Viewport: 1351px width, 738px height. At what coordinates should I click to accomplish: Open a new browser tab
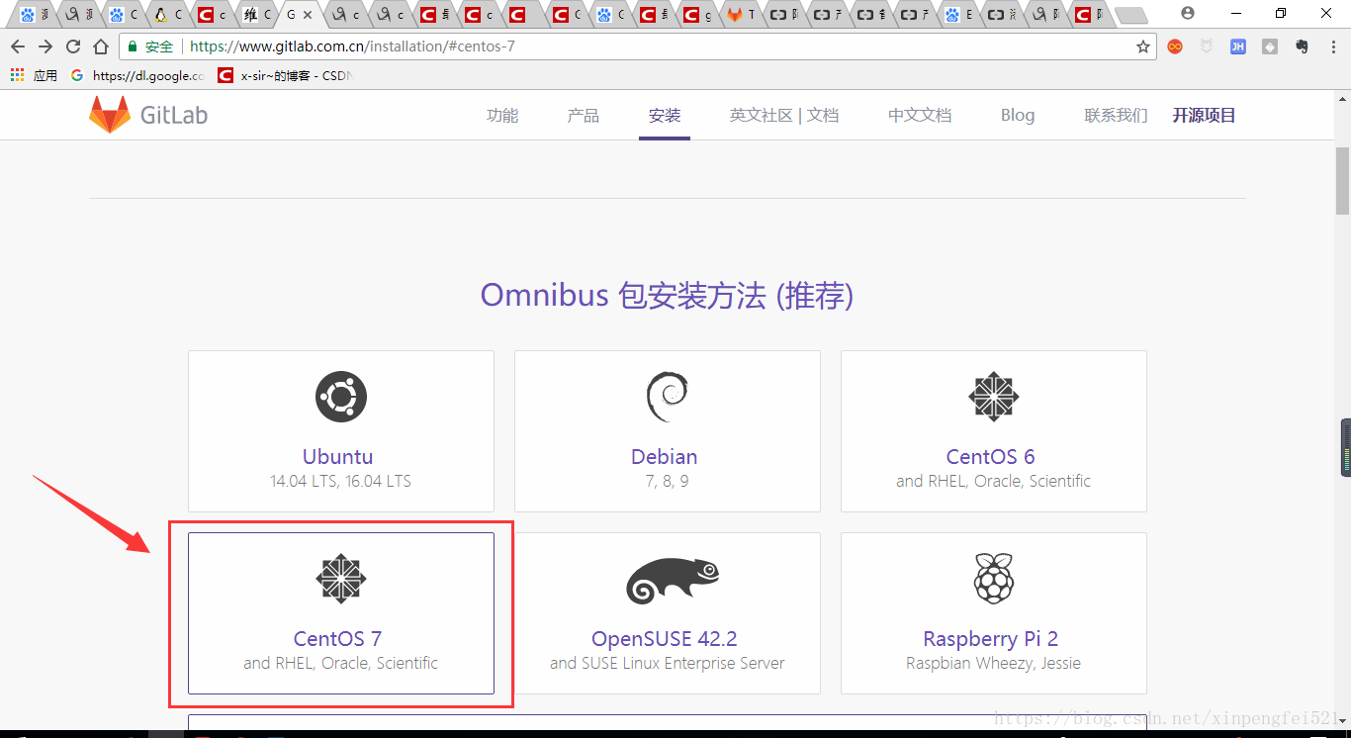1131,15
